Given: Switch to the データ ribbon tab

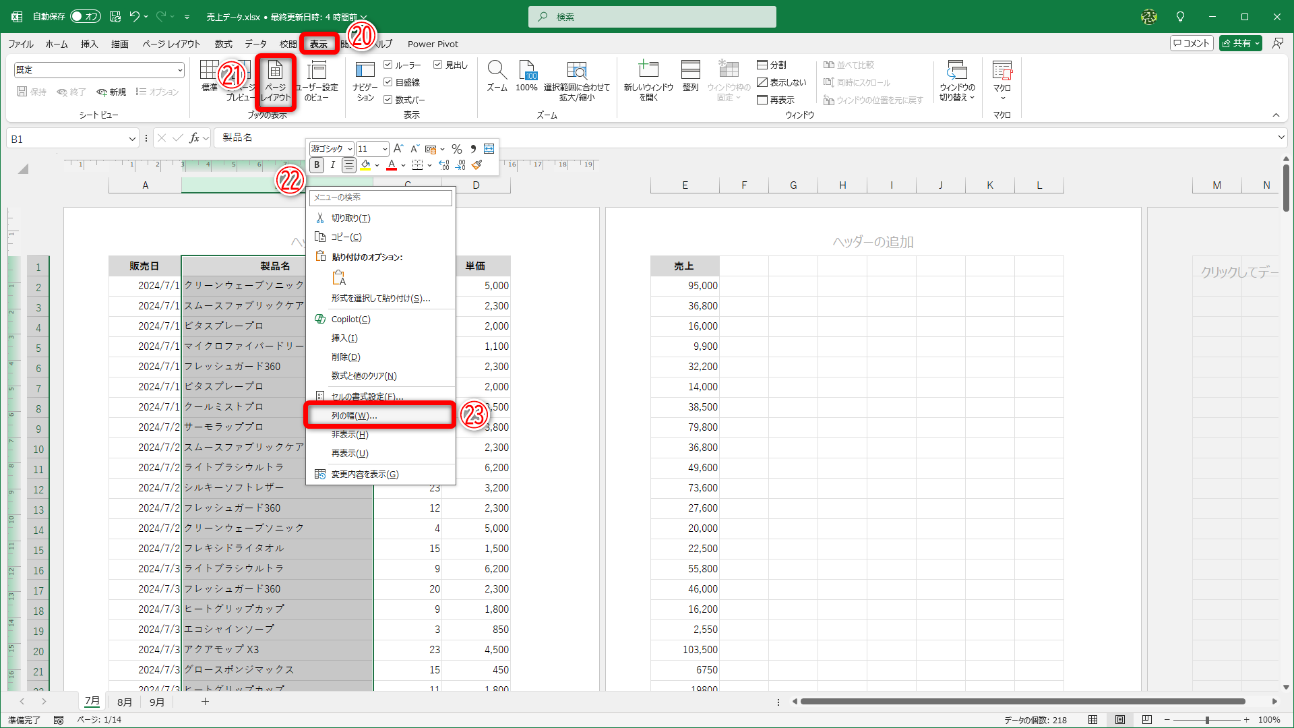Looking at the screenshot, I should [x=255, y=44].
